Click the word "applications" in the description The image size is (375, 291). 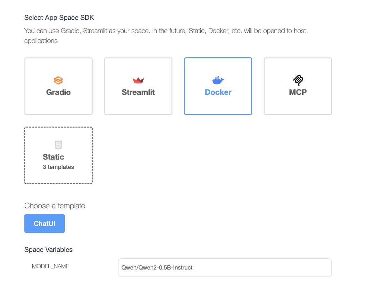(41, 41)
